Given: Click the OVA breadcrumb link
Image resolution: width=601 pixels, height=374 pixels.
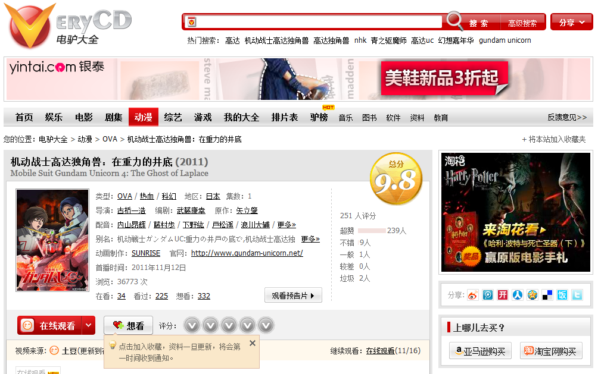Looking at the screenshot, I should click(110, 139).
